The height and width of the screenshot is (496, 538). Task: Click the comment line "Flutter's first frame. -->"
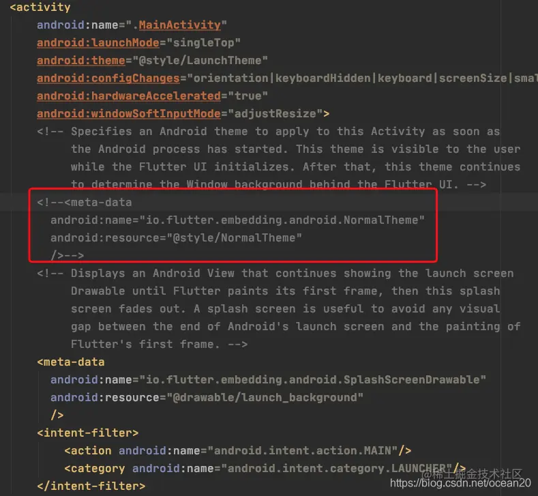(x=159, y=345)
